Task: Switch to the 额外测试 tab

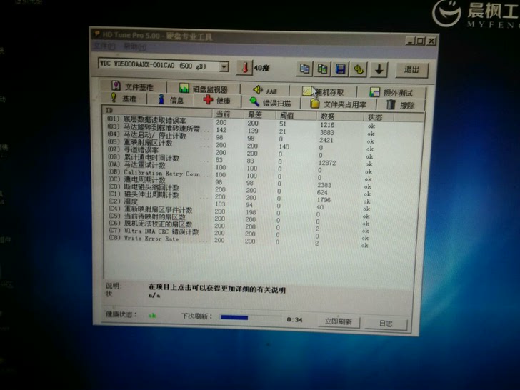Action: click(391, 93)
